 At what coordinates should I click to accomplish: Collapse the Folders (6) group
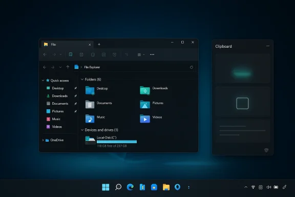(82, 80)
